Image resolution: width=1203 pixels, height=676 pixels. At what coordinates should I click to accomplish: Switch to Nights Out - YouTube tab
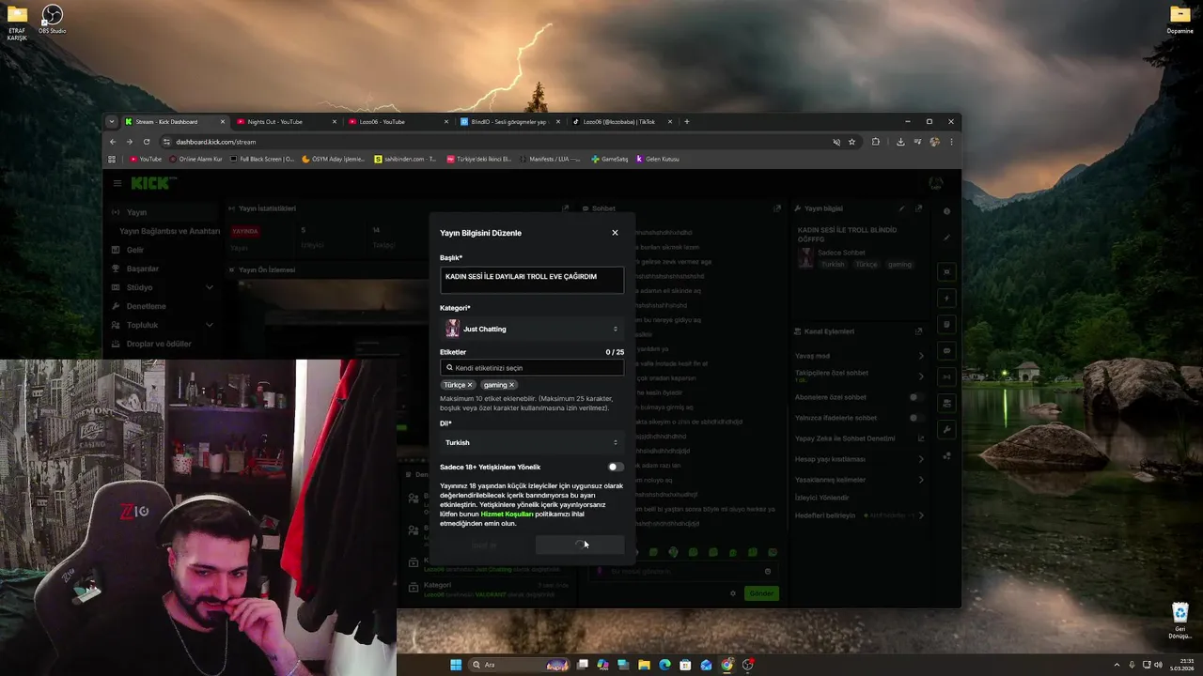click(285, 122)
